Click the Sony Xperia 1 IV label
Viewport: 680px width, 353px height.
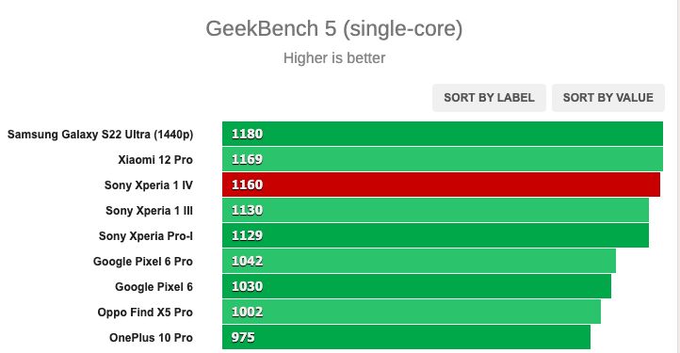[x=148, y=185]
